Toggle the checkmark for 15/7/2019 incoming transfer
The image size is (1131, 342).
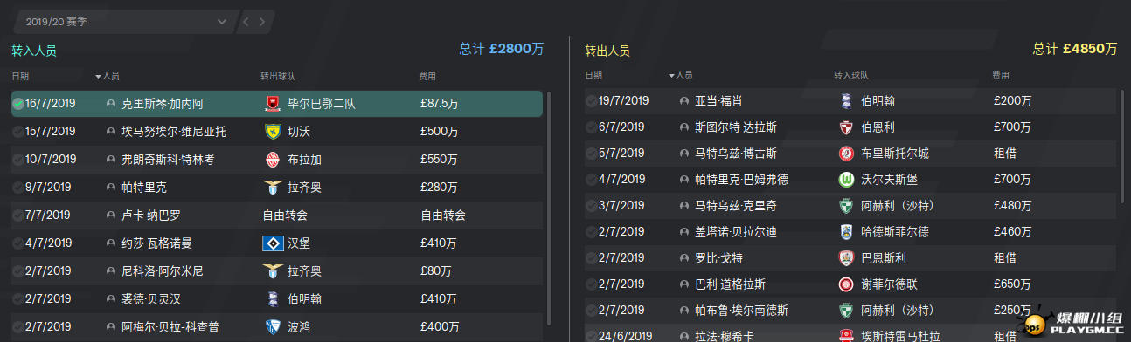tap(18, 132)
